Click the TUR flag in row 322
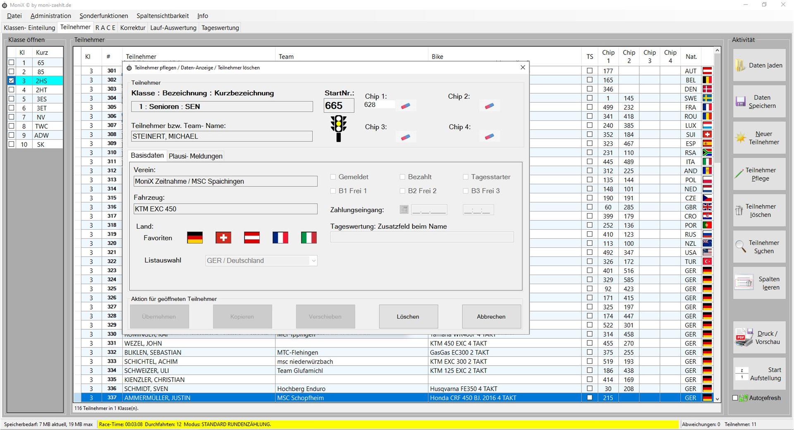This screenshot has width=794, height=430. coord(708,262)
